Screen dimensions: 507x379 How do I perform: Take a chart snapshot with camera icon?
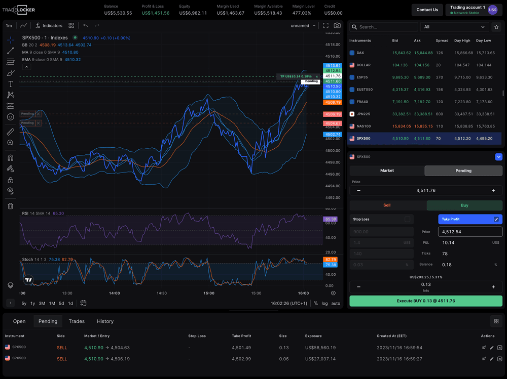click(337, 26)
